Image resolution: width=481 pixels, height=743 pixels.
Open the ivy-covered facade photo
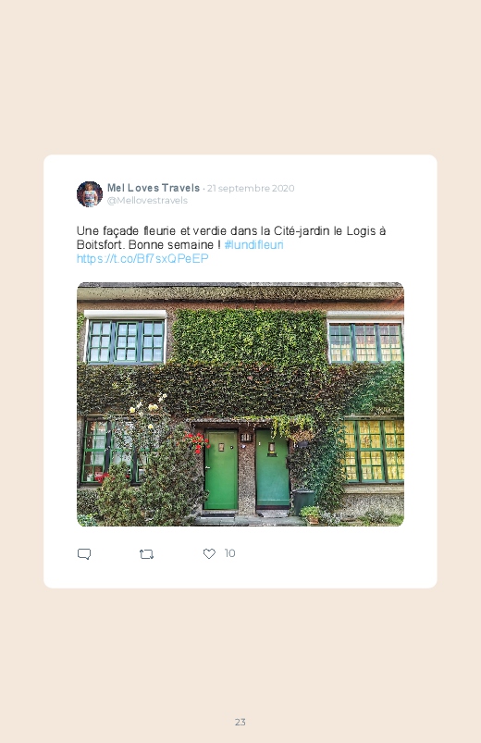[x=240, y=404]
